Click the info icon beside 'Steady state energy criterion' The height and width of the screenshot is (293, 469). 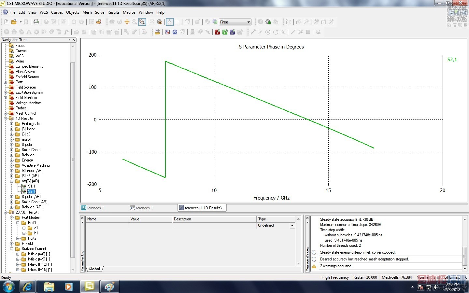314,252
